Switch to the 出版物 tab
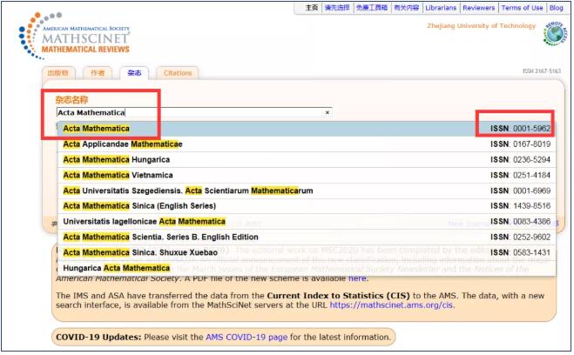The image size is (574, 355). click(x=59, y=73)
